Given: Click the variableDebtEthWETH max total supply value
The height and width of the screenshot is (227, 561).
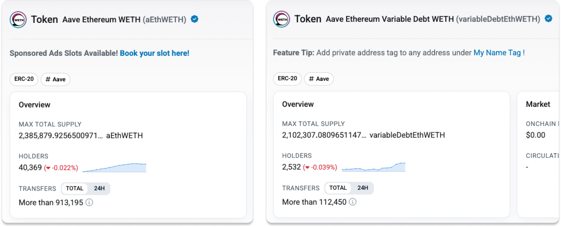Looking at the screenshot, I should (324, 135).
